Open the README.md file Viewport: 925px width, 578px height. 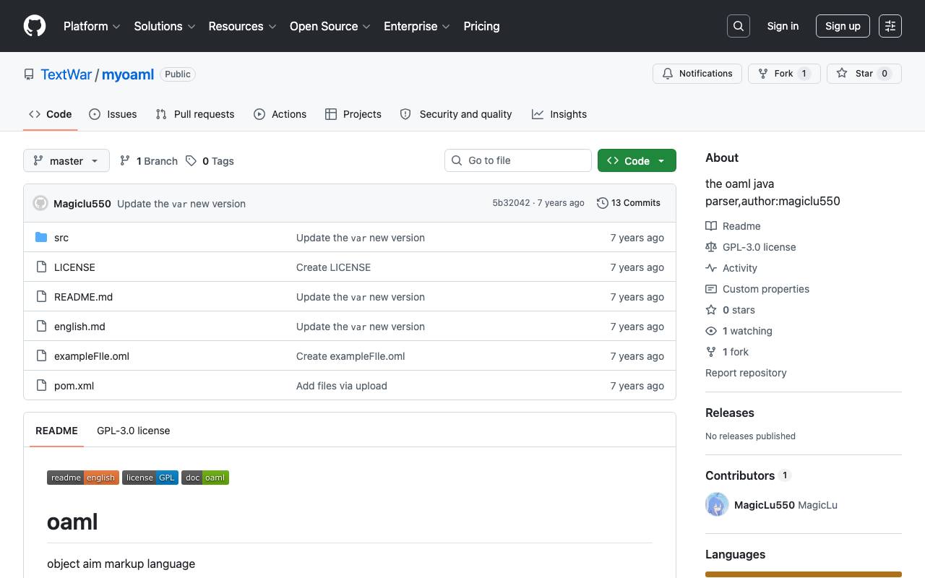pyautogui.click(x=83, y=297)
